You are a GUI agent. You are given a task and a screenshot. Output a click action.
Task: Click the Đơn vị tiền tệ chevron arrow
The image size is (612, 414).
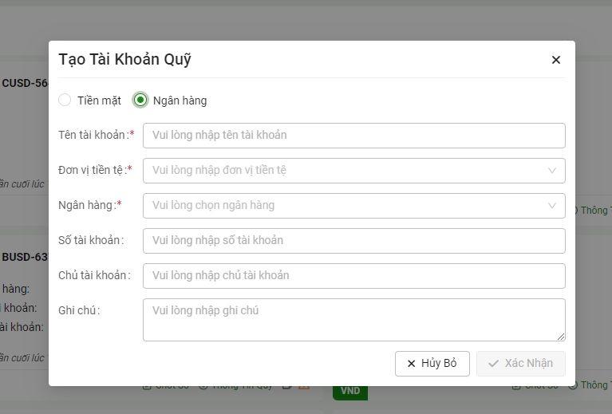(x=552, y=171)
